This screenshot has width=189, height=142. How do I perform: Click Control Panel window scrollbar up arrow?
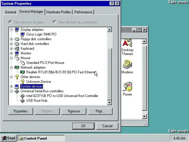[144, 41]
